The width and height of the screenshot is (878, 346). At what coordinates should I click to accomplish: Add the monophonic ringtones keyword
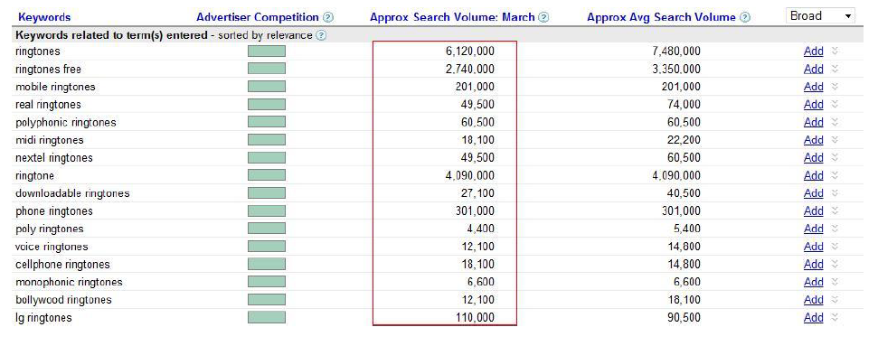click(x=813, y=282)
